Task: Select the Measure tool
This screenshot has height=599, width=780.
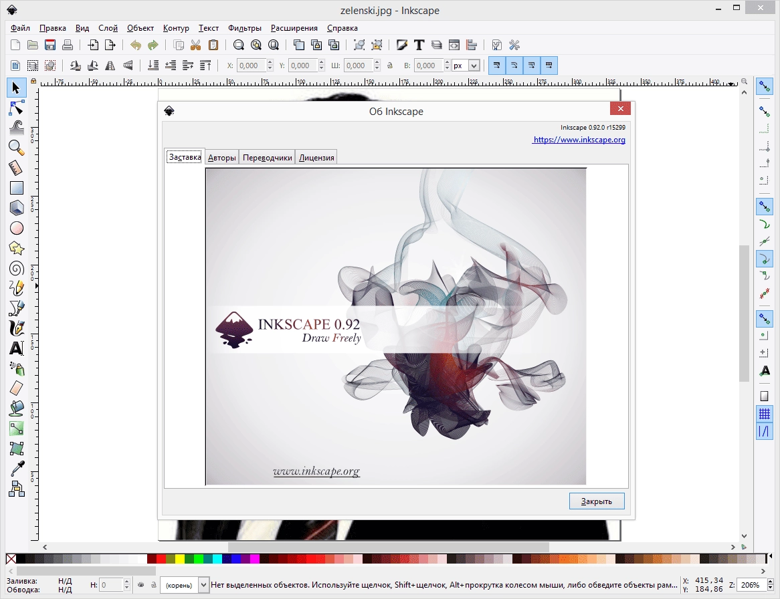Action: 17,168
